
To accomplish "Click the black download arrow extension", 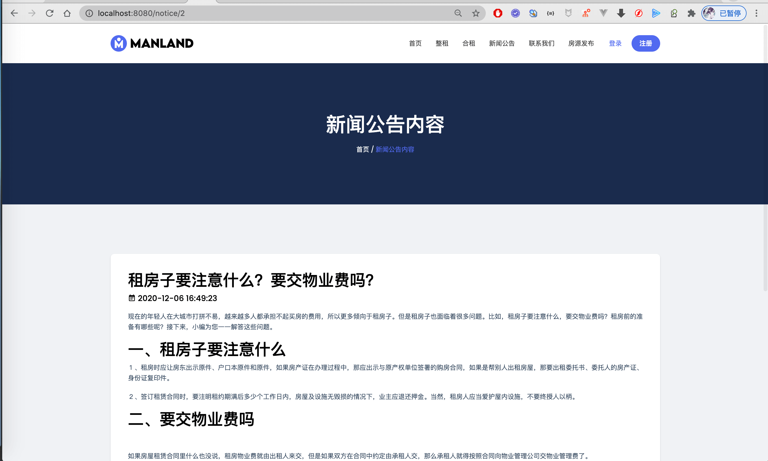I will pos(621,13).
